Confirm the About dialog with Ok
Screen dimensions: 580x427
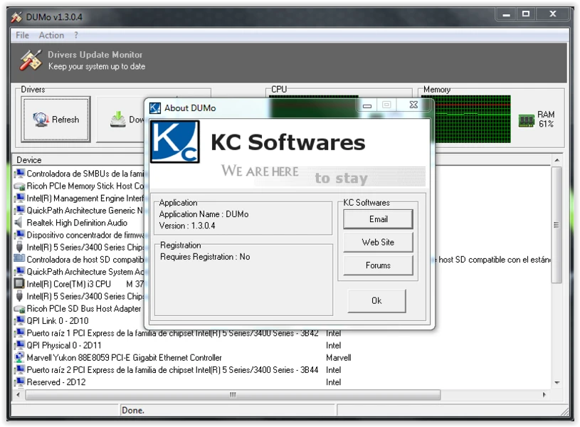point(376,300)
